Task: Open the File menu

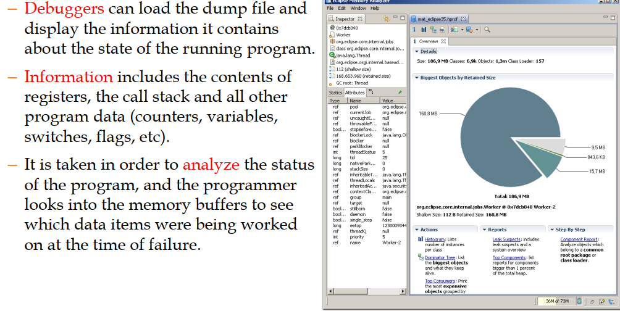Action: point(330,8)
